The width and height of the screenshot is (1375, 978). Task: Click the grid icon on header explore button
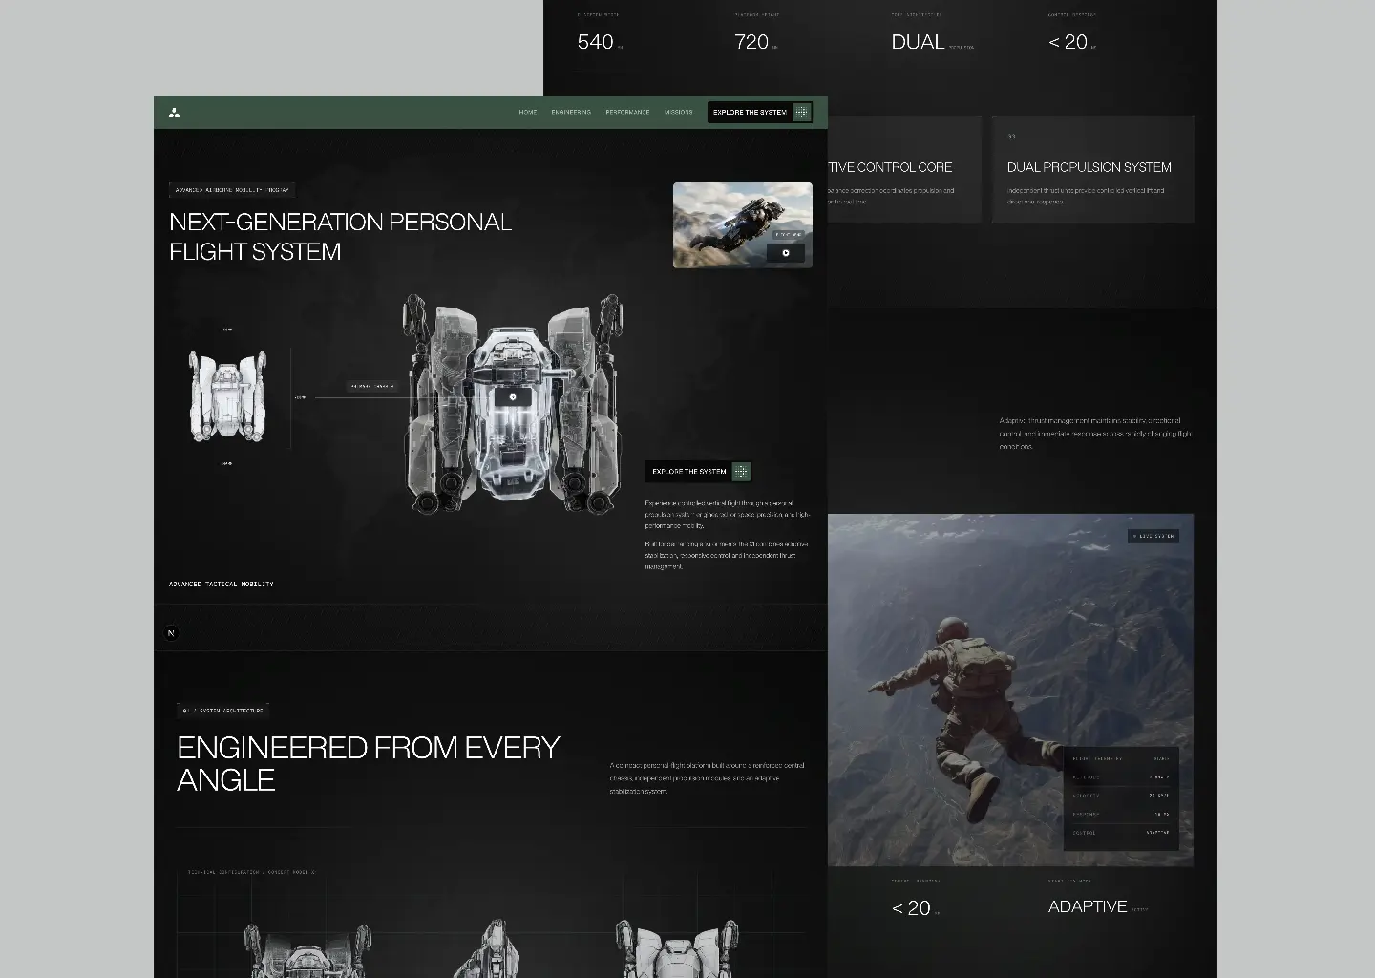[802, 113]
